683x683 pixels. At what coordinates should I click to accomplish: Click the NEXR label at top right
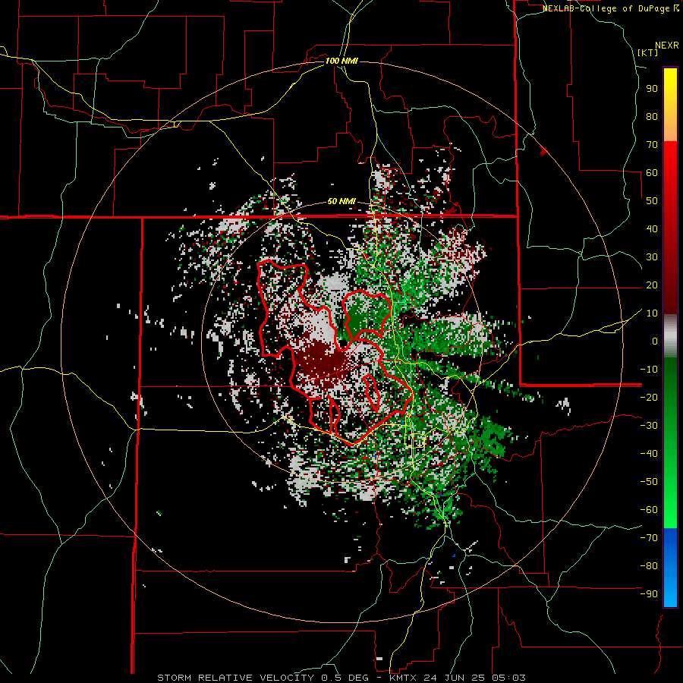667,46
